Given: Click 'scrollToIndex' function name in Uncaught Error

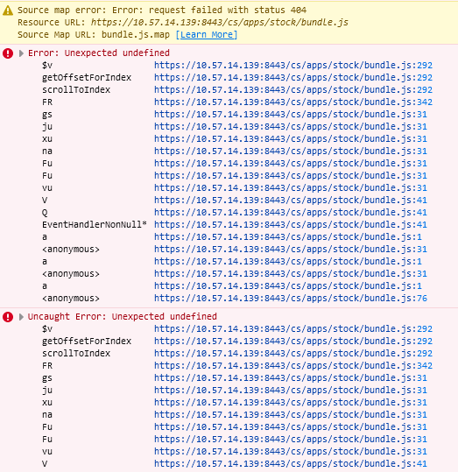Looking at the screenshot, I should [76, 354].
